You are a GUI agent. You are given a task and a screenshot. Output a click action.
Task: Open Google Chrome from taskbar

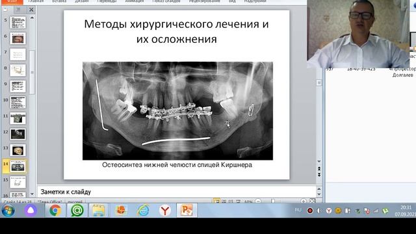coord(55,211)
